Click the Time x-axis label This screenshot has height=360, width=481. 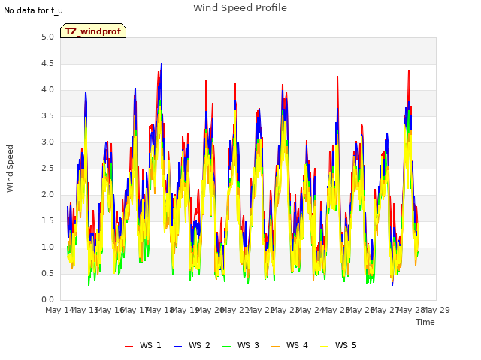425,322
